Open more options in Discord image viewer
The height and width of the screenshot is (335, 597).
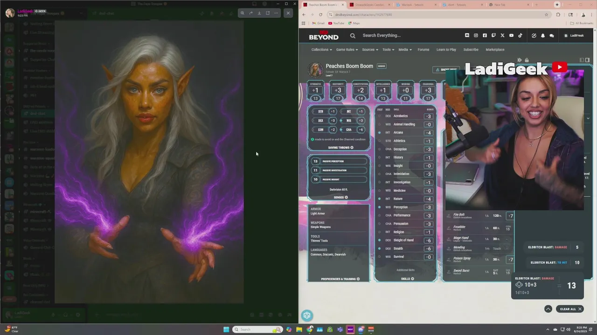[x=276, y=13]
